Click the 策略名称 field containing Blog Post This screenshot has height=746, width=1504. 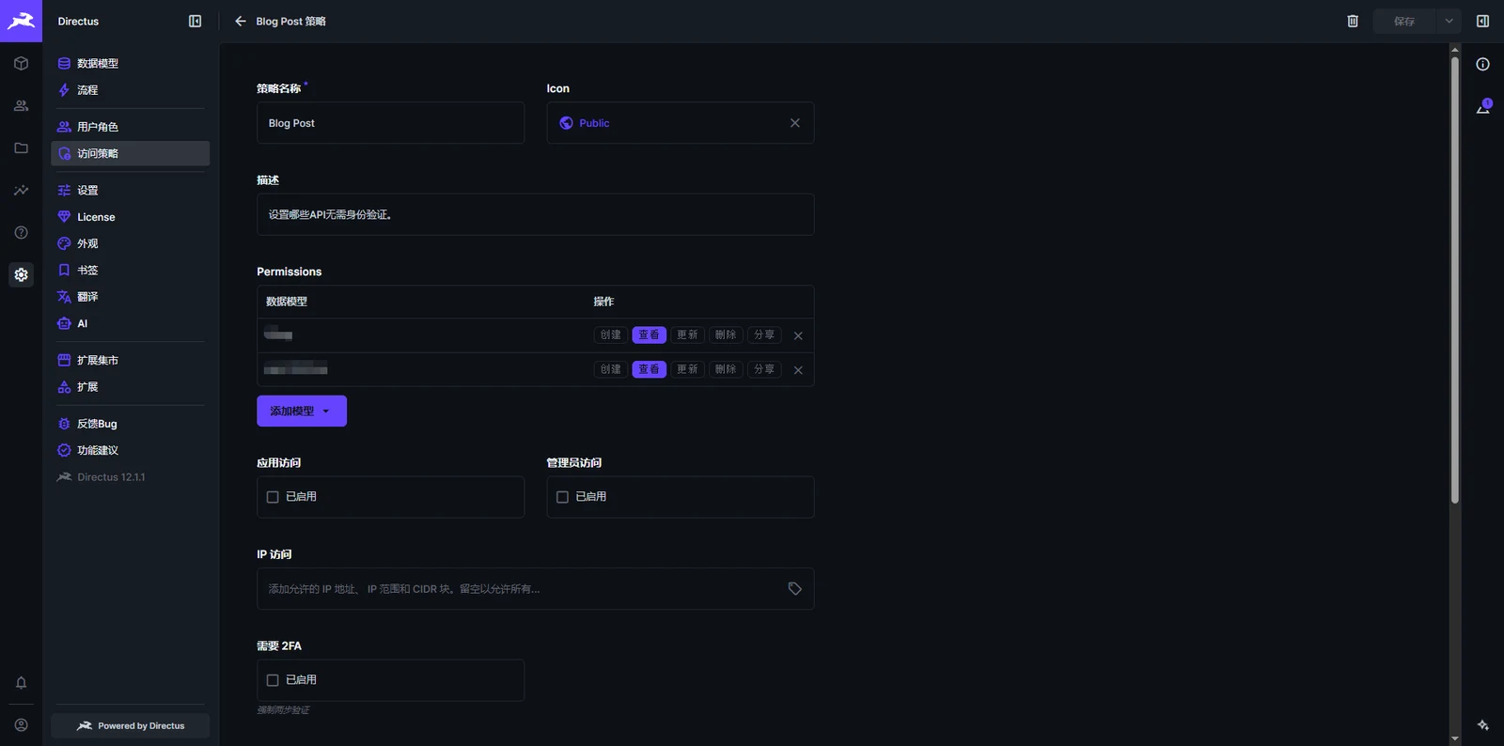tap(390, 123)
